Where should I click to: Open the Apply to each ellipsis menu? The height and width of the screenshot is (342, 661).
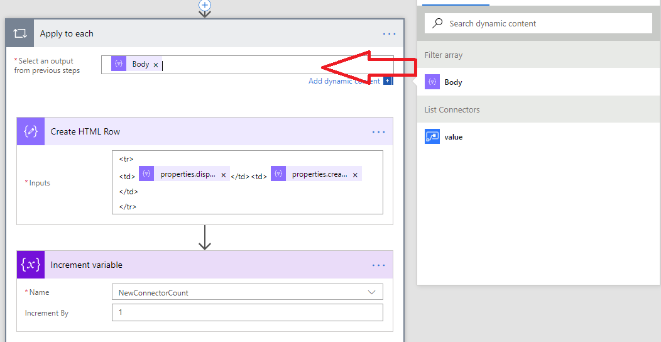pyautogui.click(x=389, y=34)
